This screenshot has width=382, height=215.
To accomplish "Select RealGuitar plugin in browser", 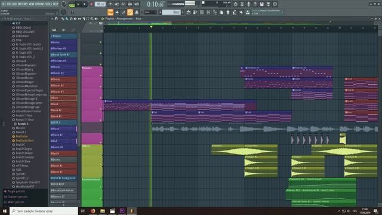I will pos(21,136).
